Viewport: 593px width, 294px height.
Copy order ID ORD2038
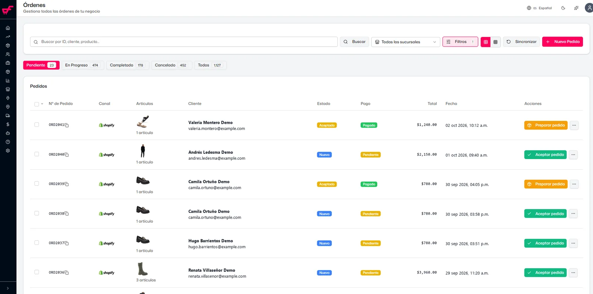(x=67, y=214)
